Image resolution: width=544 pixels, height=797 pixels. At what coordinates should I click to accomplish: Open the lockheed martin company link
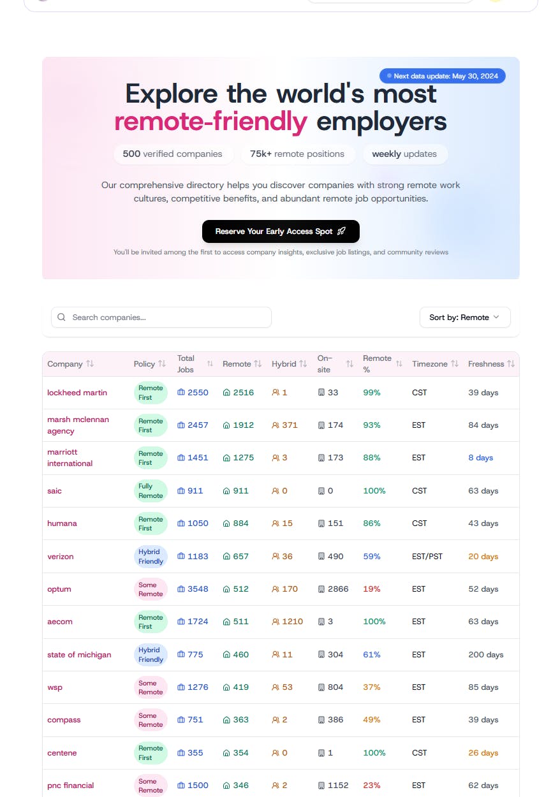77,393
